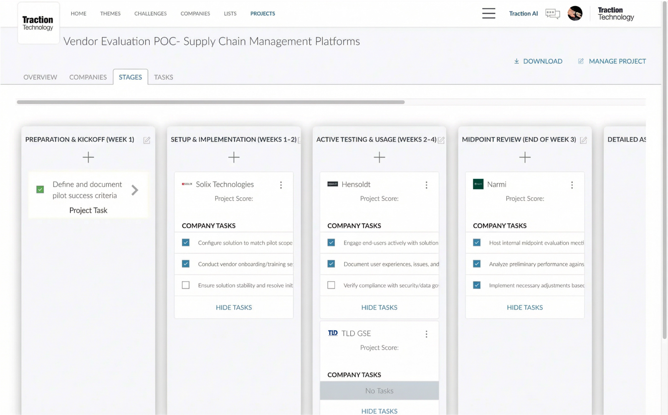The image size is (668, 415).
Task: Open TLD GSE card options menu
Action: (426, 334)
